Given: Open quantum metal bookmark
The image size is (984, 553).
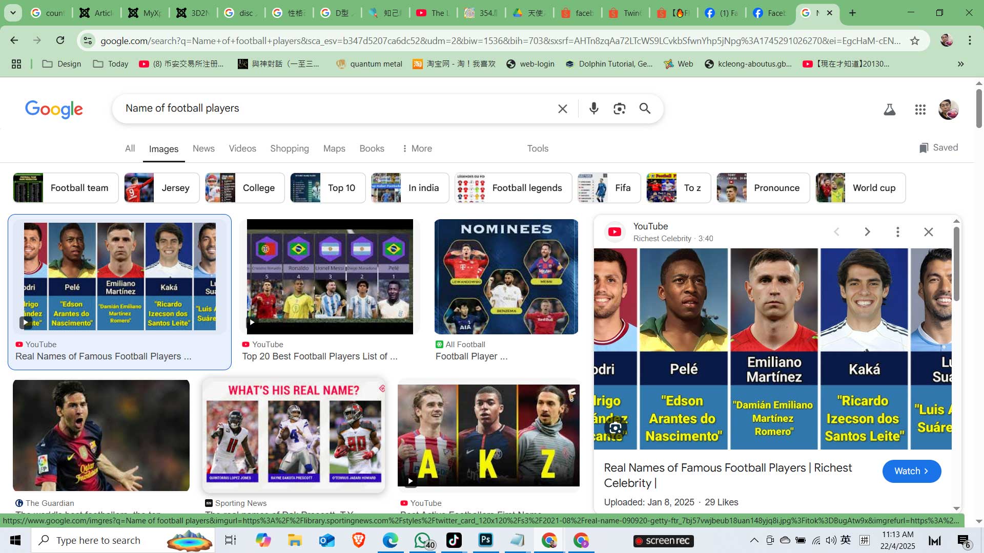Looking at the screenshot, I should point(369,64).
